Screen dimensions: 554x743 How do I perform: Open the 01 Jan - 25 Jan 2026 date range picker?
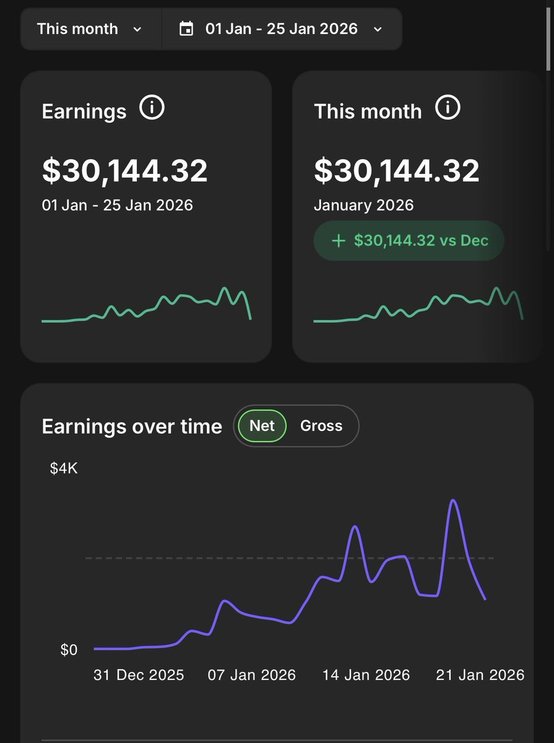(x=282, y=28)
